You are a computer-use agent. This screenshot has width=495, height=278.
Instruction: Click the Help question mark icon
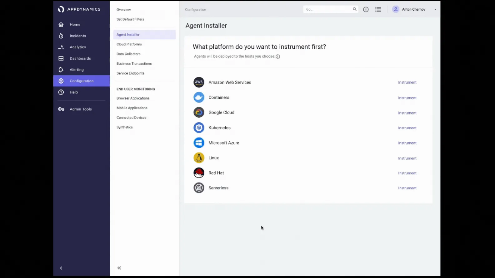(x=61, y=92)
